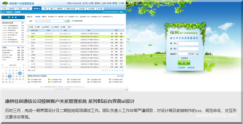This screenshot has width=243, height=124.
Task: Switch to the 潜在客户 tab
Action: click(12, 9)
